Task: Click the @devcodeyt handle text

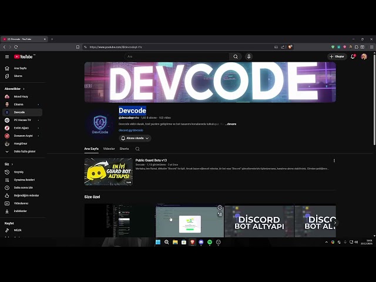Action: click(129, 117)
